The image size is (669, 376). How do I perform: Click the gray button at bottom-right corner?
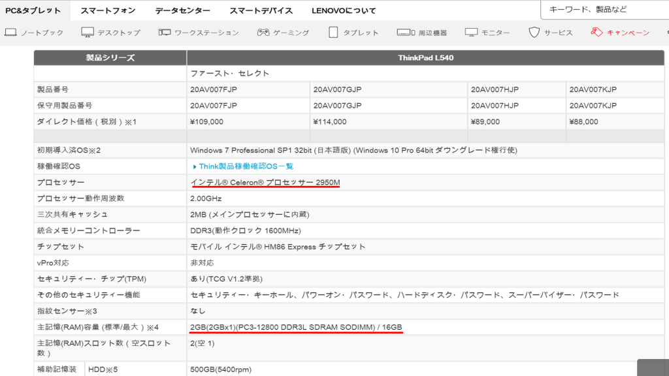coord(653,368)
